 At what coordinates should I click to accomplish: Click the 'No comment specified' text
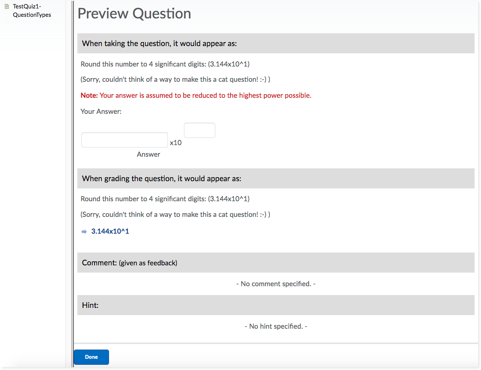pyautogui.click(x=276, y=284)
